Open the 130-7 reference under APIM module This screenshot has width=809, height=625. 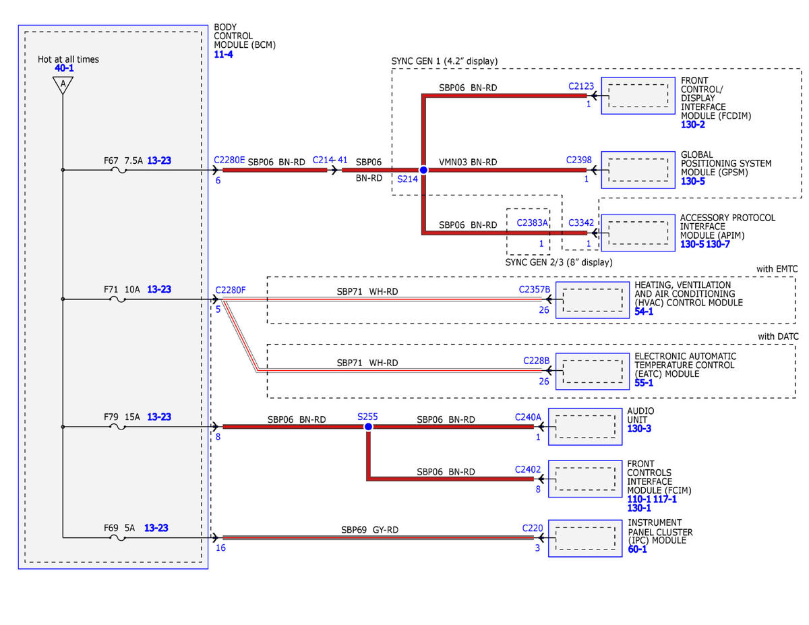tap(719, 244)
